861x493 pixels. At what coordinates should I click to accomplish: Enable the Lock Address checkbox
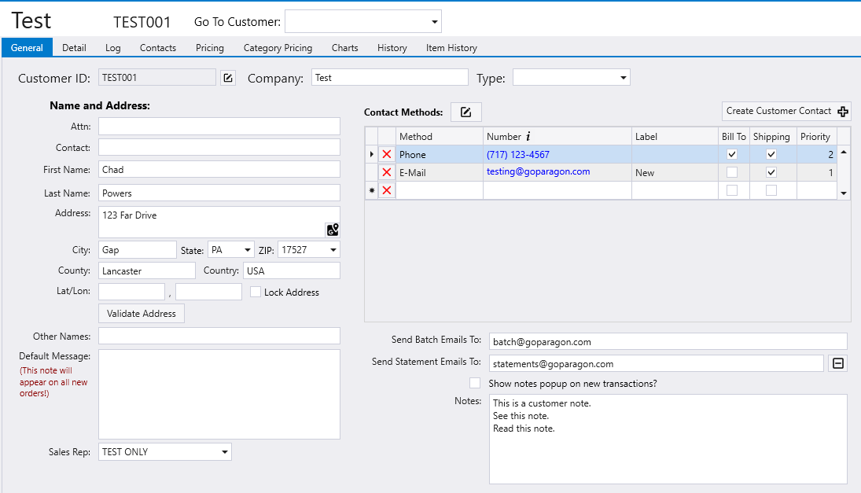click(256, 292)
